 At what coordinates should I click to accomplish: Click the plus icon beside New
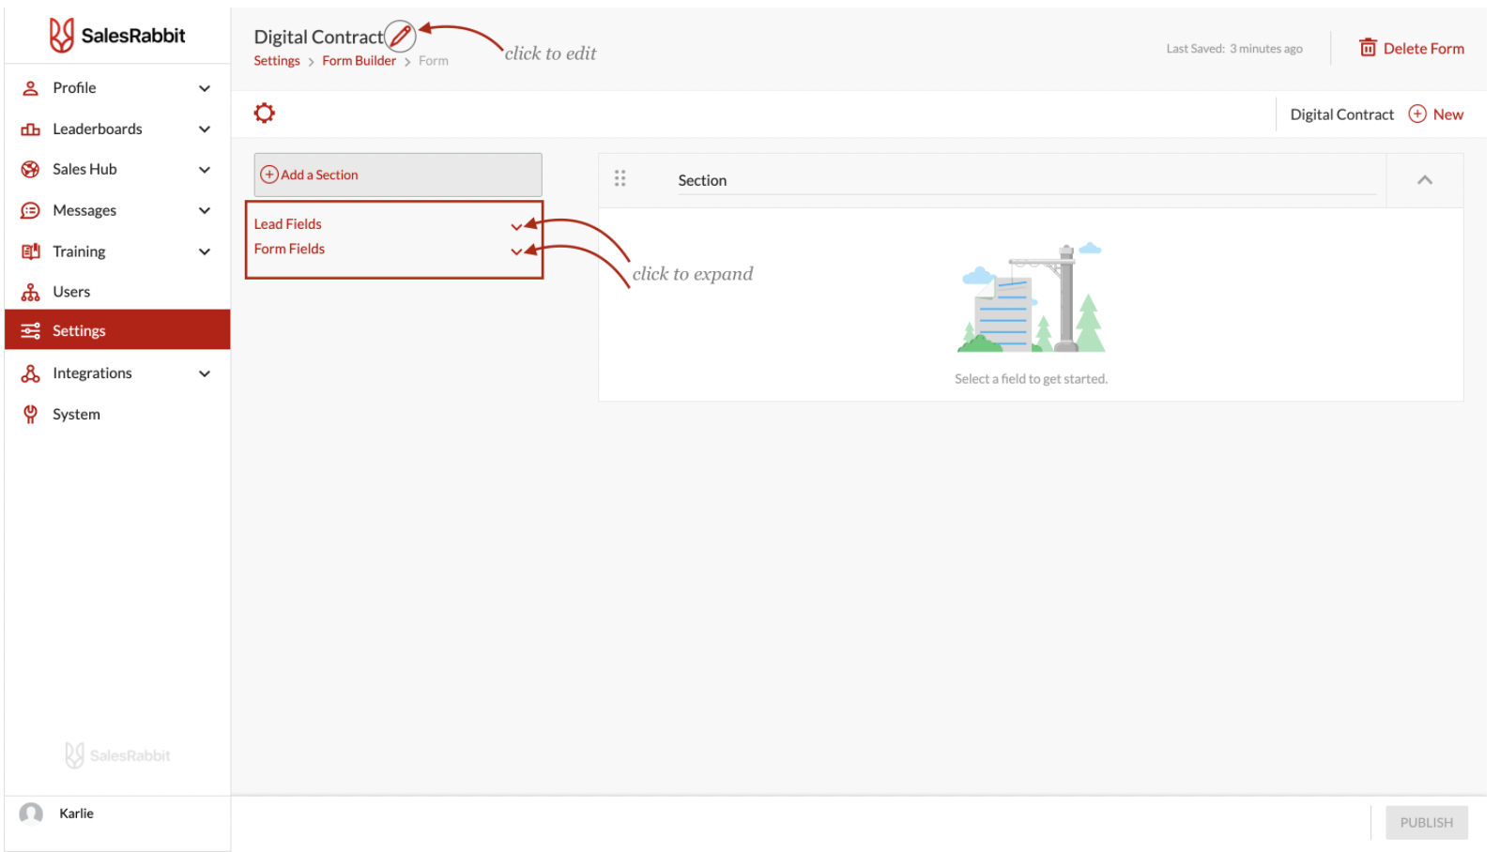point(1417,114)
